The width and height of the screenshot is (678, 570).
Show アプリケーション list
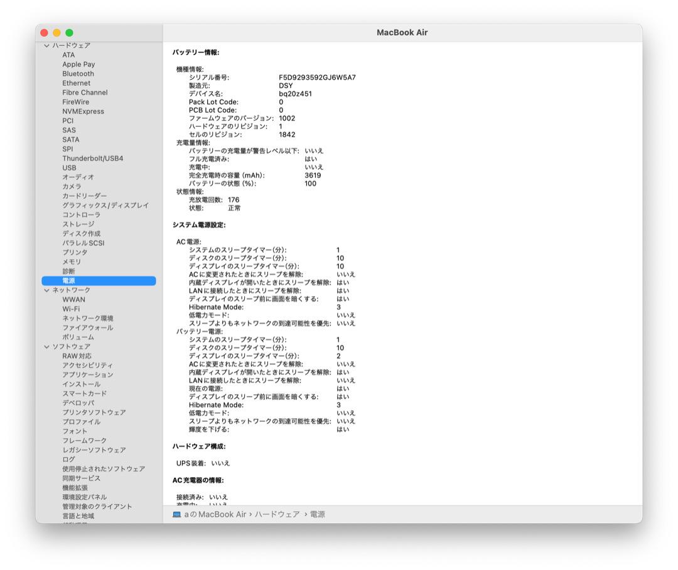tap(88, 375)
